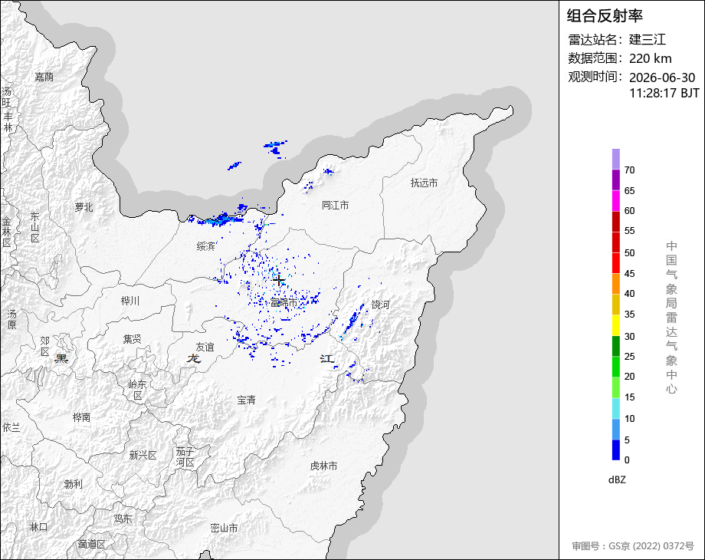This screenshot has width=705, height=560.
Task: Click the 富锦市 map label
Action: point(284,303)
